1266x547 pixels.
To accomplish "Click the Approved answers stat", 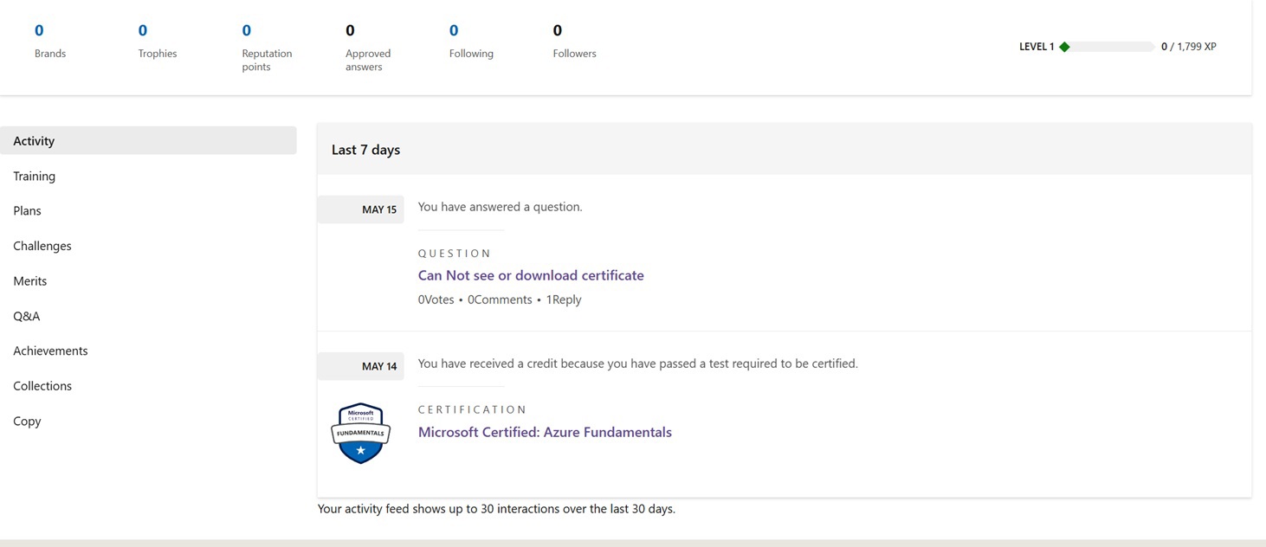I will tap(368, 47).
